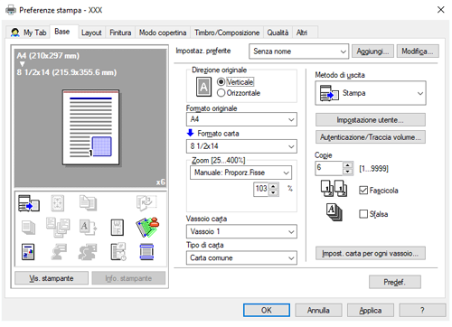Click the printer output icon with blue arrow in status grid
The image size is (452, 327).
pyautogui.click(x=29, y=203)
